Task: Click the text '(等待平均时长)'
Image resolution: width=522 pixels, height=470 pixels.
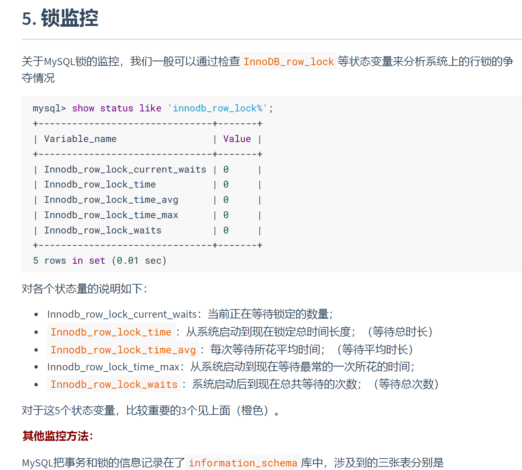Action: pyautogui.click(x=375, y=350)
